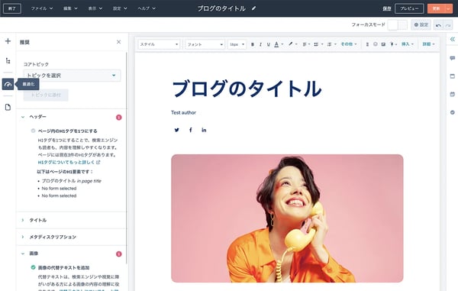Open the ファイル menu
458x291 pixels.
[42, 8]
